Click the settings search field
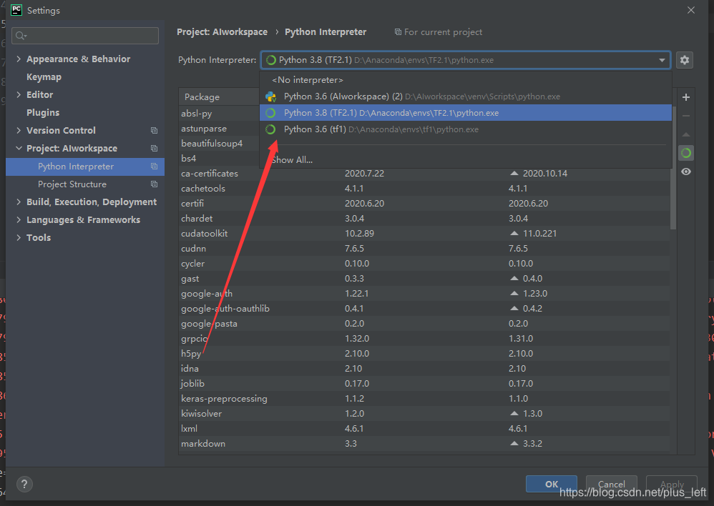 click(x=85, y=36)
